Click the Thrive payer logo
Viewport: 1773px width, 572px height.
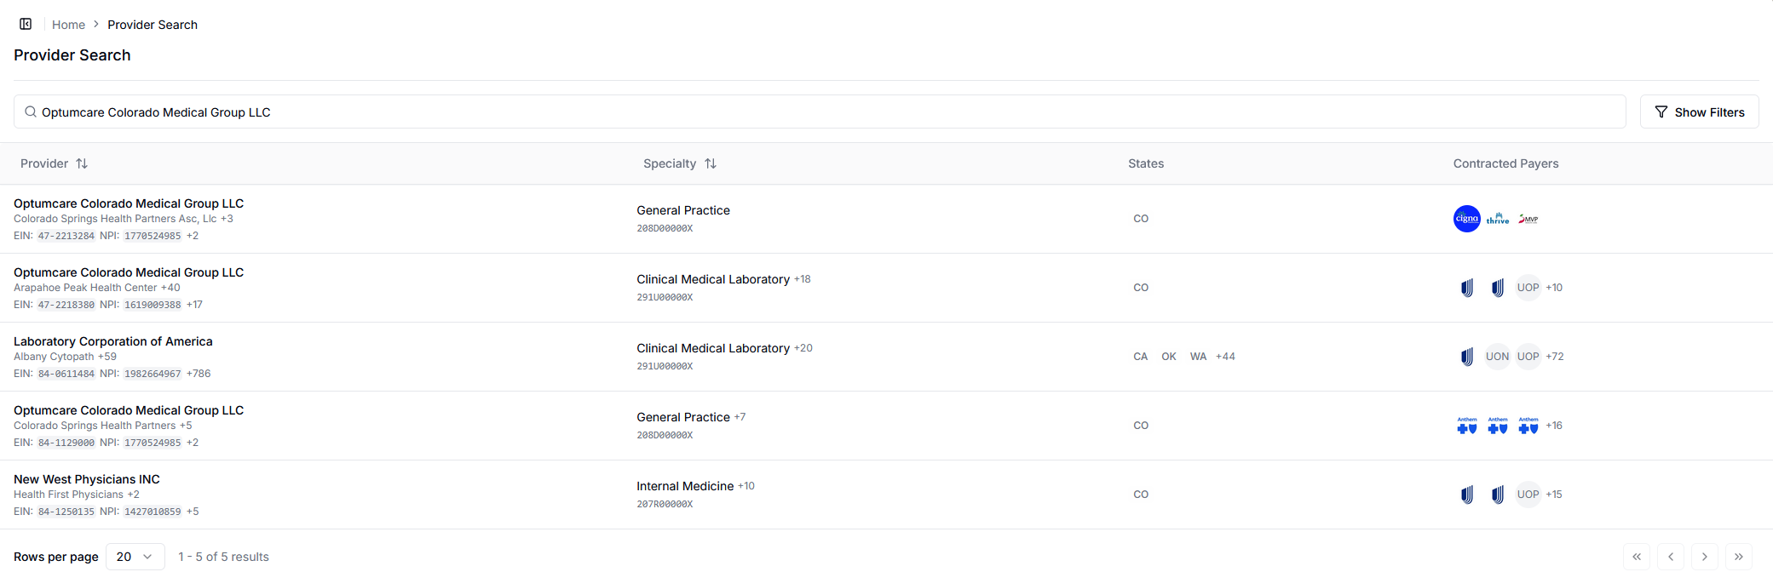click(x=1498, y=219)
